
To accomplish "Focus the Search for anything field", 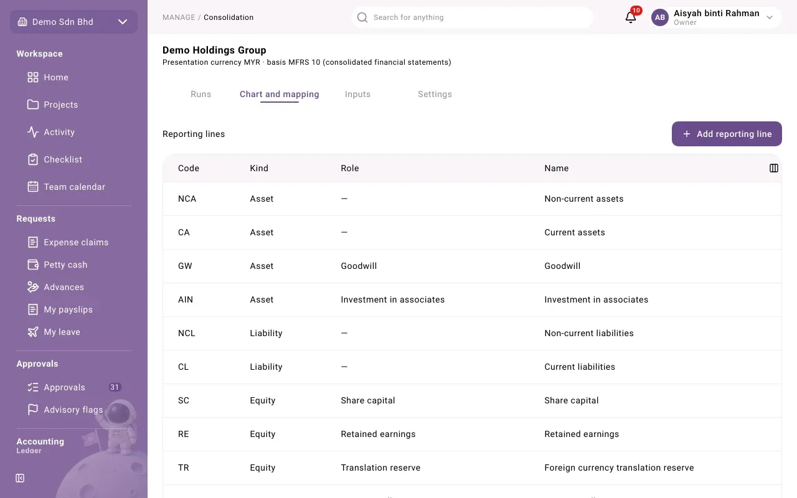I will (472, 17).
